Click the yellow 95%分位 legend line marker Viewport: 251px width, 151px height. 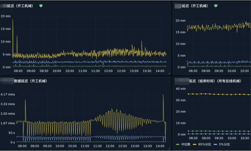(194, 144)
